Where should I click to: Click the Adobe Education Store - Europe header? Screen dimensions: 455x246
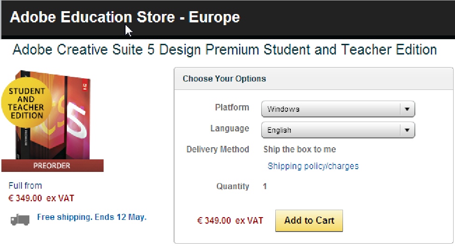[125, 18]
